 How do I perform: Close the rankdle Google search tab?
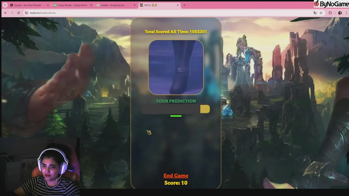[x=135, y=5]
